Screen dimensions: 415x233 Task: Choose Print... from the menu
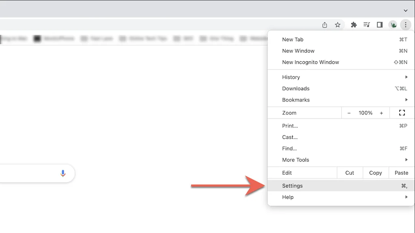341,126
